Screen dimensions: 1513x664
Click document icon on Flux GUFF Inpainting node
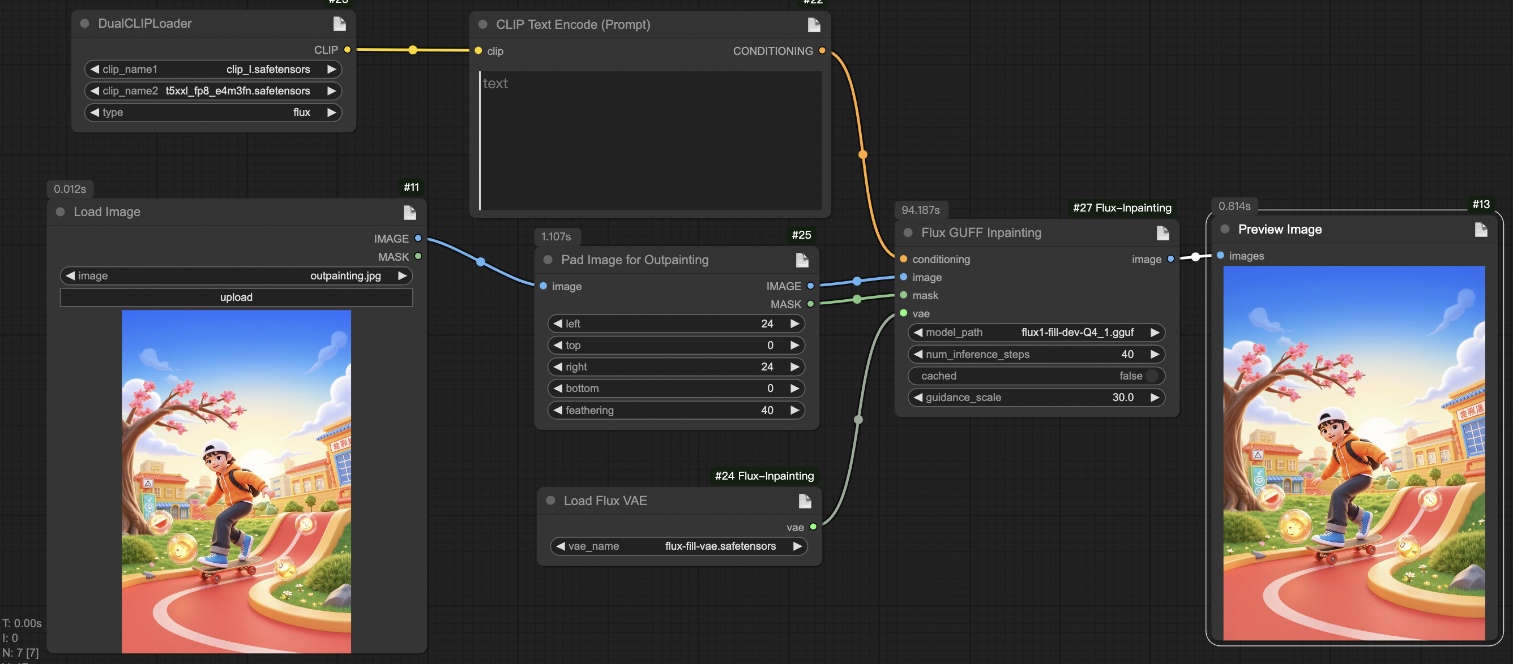[x=1162, y=233]
